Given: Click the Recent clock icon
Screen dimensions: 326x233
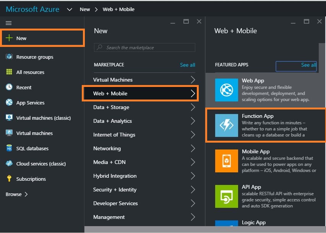Looking at the screenshot, I should pos(9,87).
